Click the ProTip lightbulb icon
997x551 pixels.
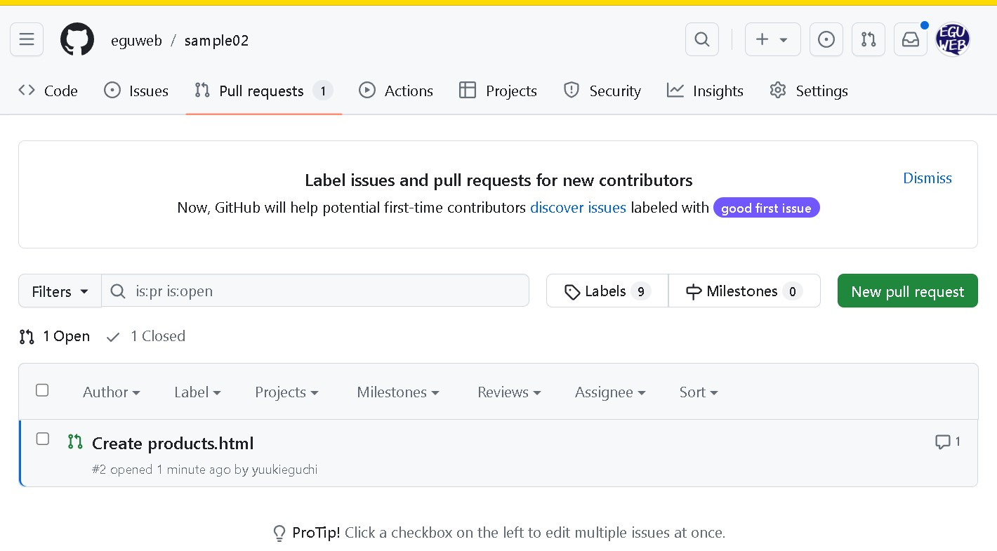pos(280,533)
